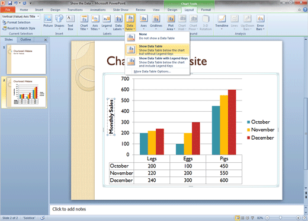Screen dimensions: 308x221
Task: Open the File tab
Action: pyautogui.click(x=8, y=10)
